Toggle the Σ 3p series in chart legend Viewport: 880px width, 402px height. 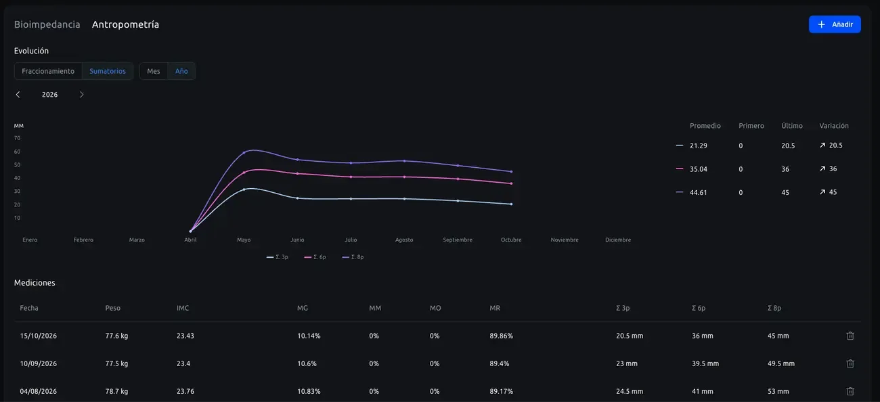[278, 257]
